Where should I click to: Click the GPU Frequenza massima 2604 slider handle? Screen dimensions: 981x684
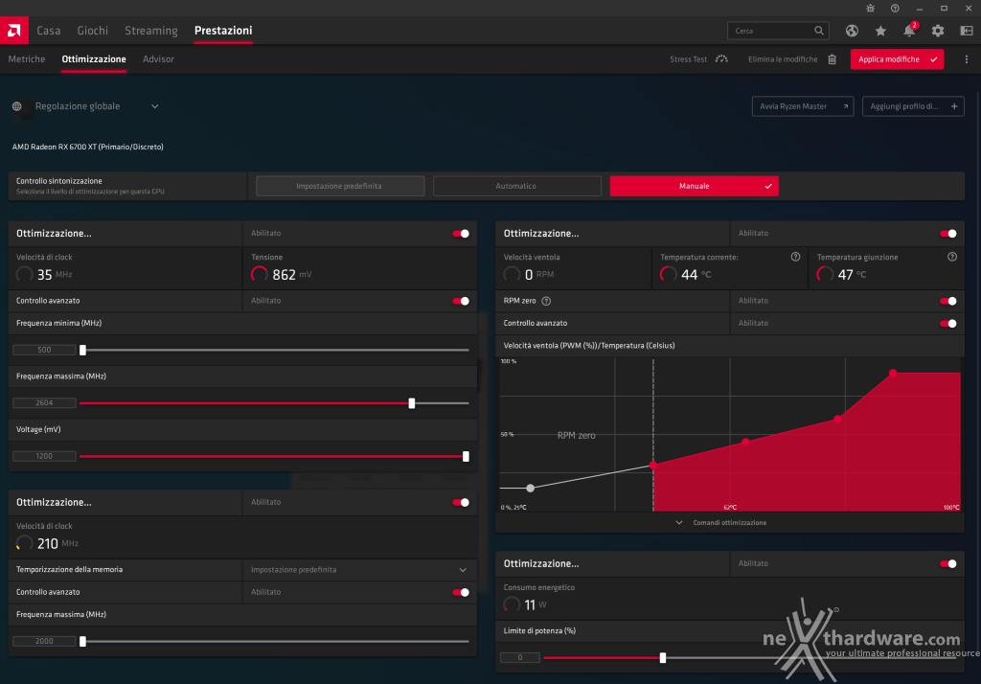pyautogui.click(x=412, y=403)
